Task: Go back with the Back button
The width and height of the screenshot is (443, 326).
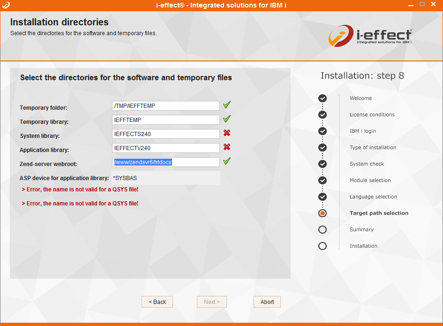Action: (x=157, y=302)
